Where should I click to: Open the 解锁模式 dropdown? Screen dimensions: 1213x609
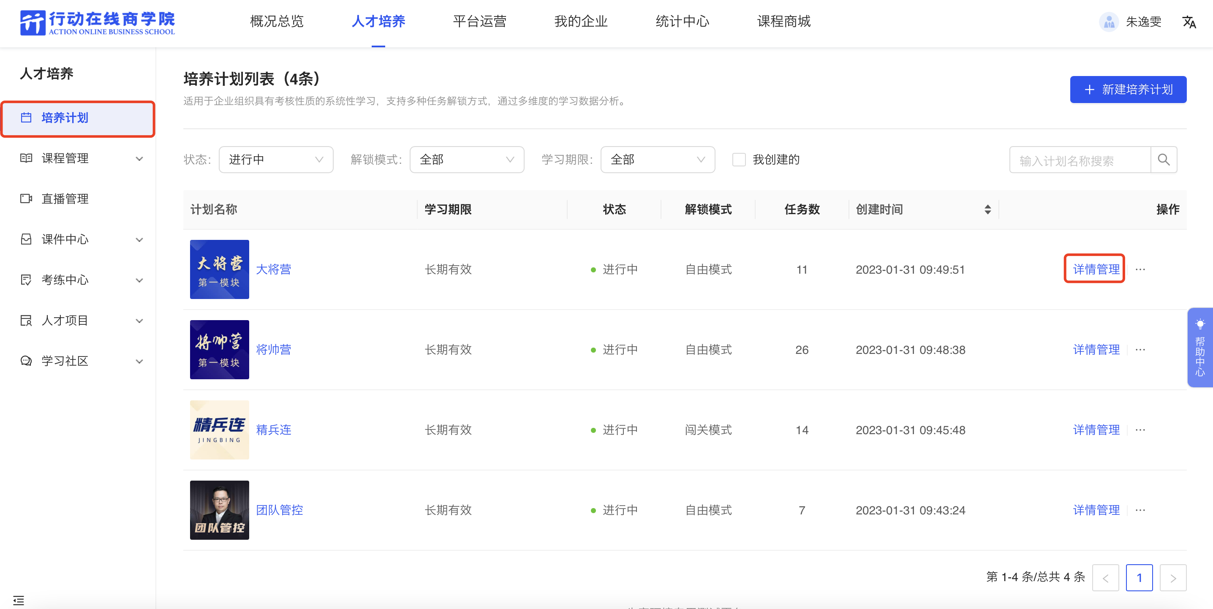tap(467, 160)
